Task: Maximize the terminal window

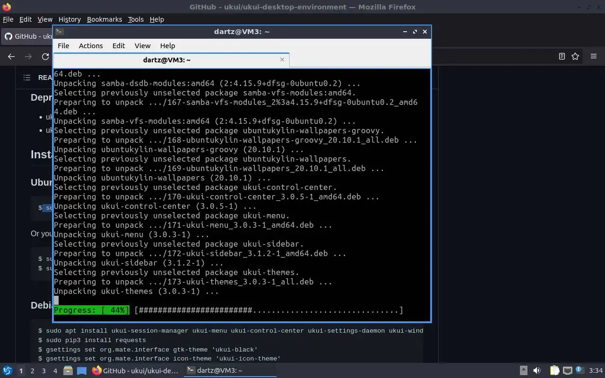Action: click(x=415, y=32)
